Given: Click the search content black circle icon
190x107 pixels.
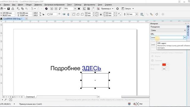Looking at the screenshot, I should pos(46,9).
